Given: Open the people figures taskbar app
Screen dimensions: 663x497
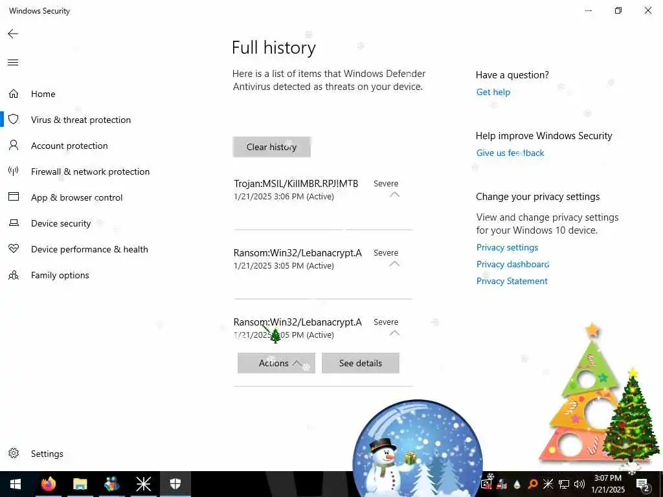Looking at the screenshot, I should tap(111, 484).
